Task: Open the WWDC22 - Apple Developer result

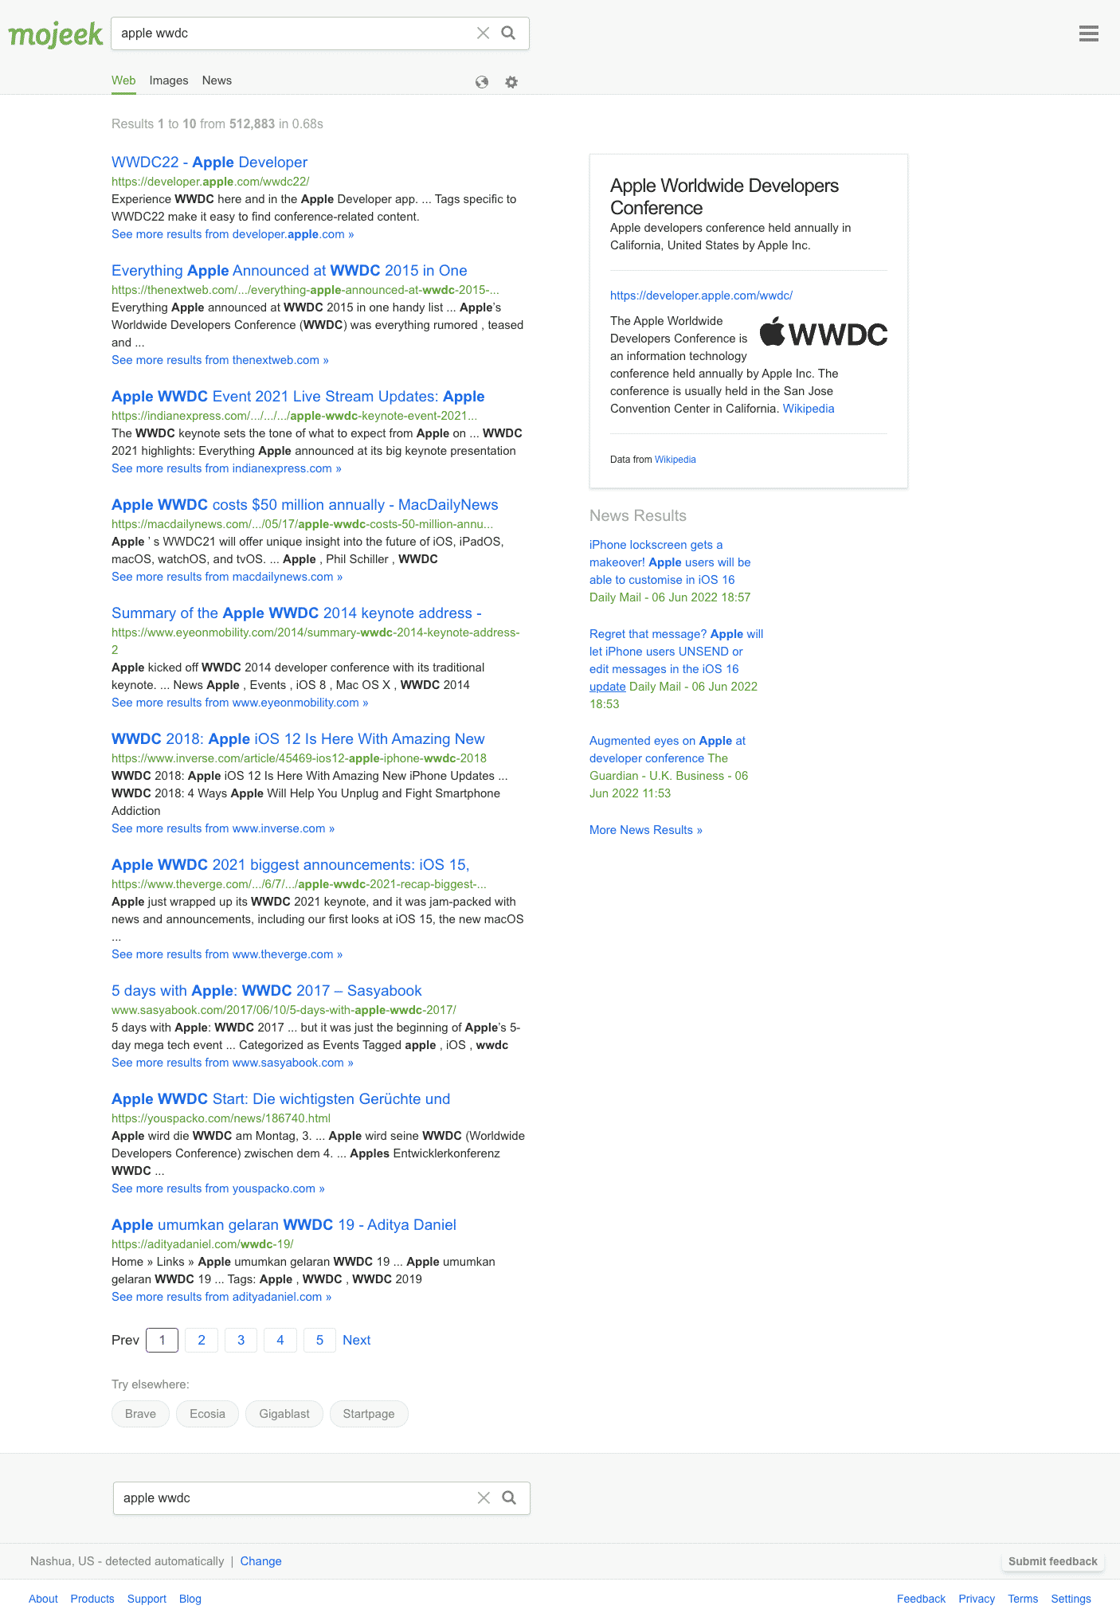Action: point(210,162)
